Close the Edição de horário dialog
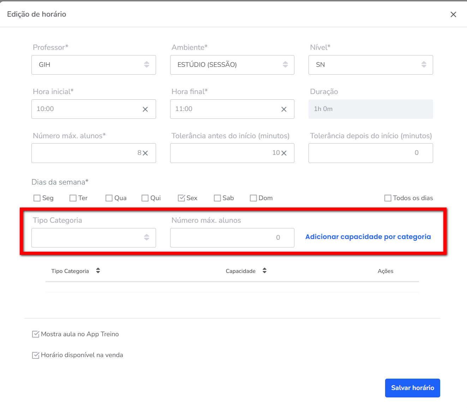The image size is (467, 408). (453, 14)
